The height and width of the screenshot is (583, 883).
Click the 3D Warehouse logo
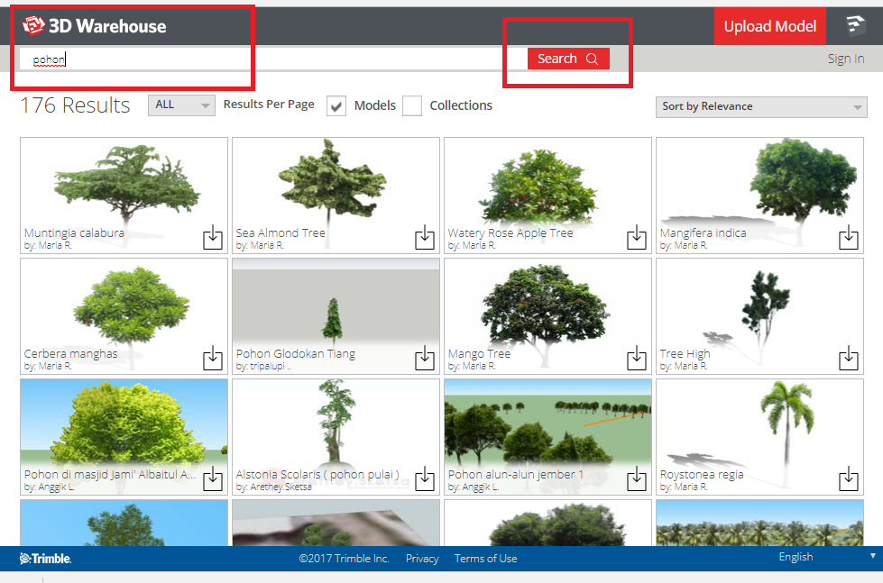click(x=94, y=26)
